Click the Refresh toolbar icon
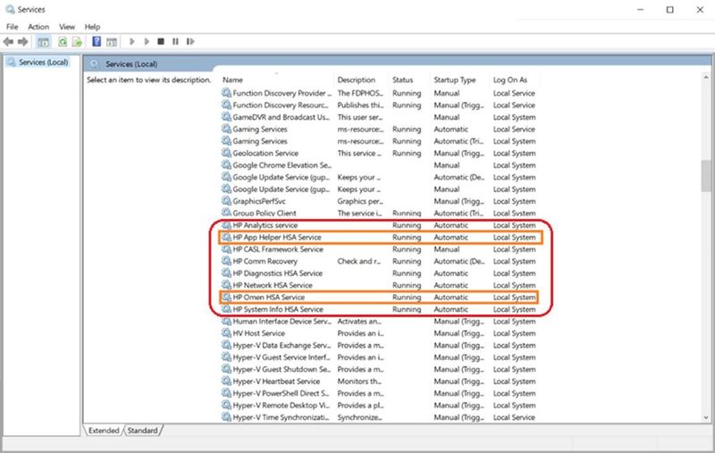Viewport: 715px width, 453px height. coord(63,42)
